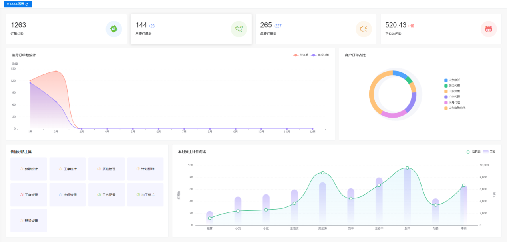
Task: Click the green icon in the 订单总数 card
Action: [114, 29]
